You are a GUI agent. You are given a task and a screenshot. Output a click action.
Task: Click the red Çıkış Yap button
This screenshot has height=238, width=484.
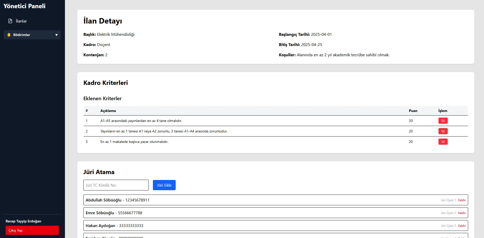32,230
